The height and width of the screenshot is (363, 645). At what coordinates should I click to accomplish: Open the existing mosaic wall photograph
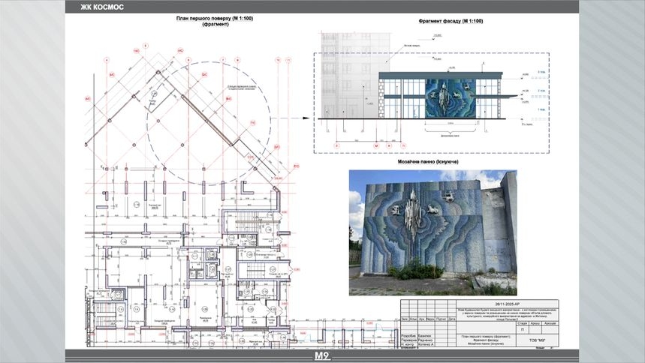[x=434, y=232]
